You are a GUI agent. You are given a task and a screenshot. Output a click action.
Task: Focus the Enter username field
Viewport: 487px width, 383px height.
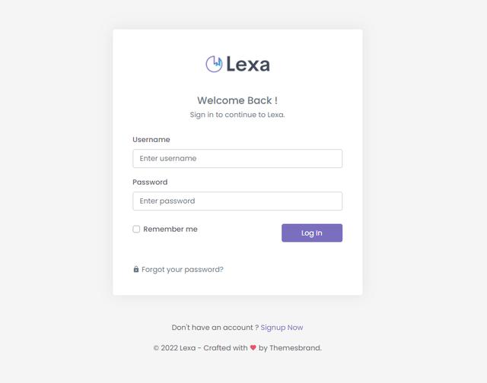(237, 159)
